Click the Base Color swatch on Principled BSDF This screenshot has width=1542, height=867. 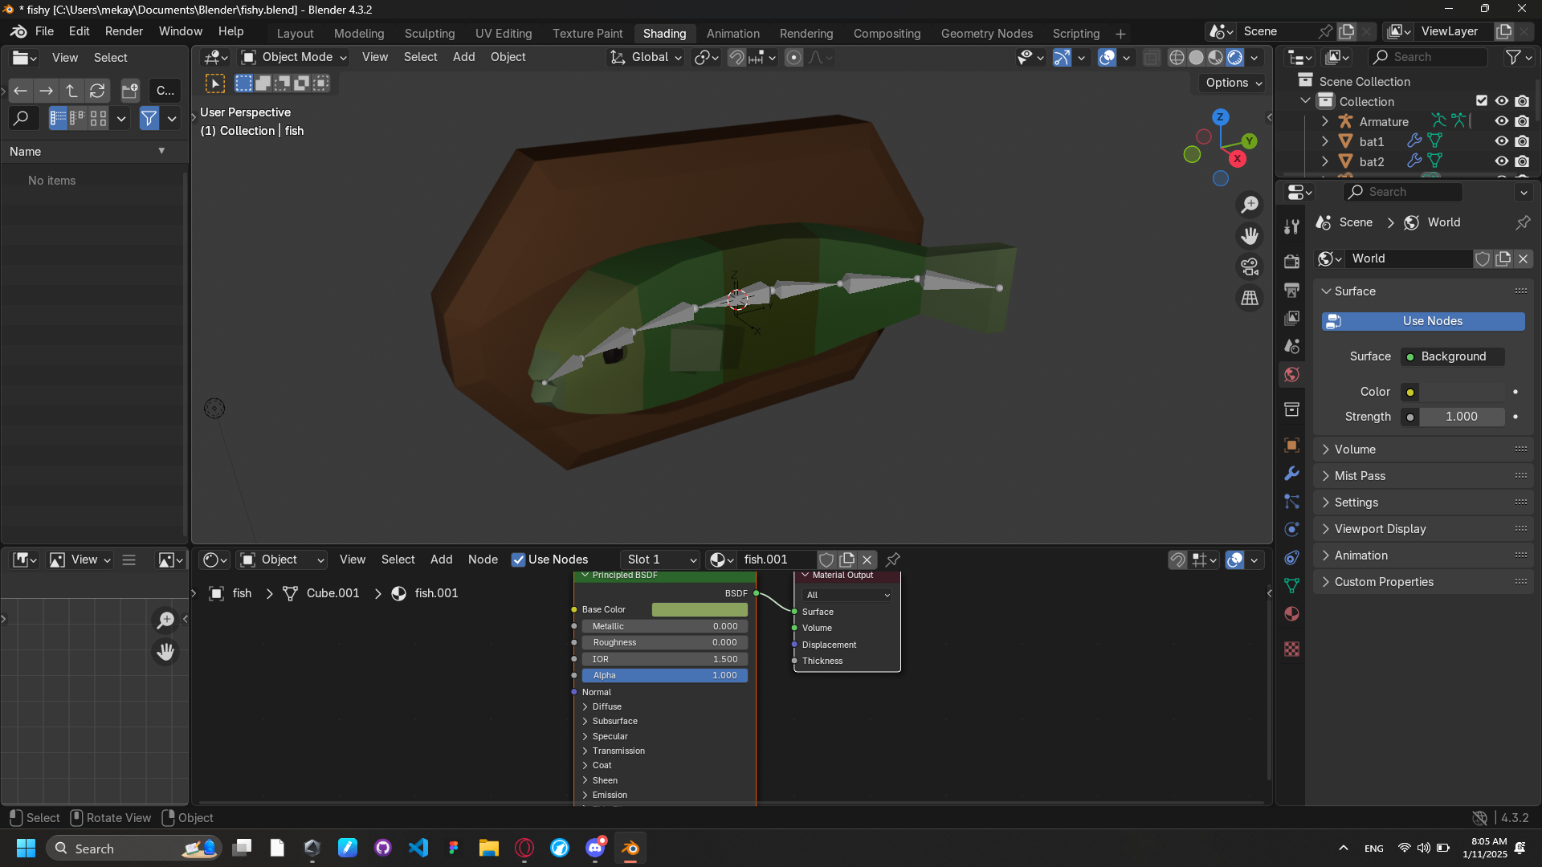(700, 609)
